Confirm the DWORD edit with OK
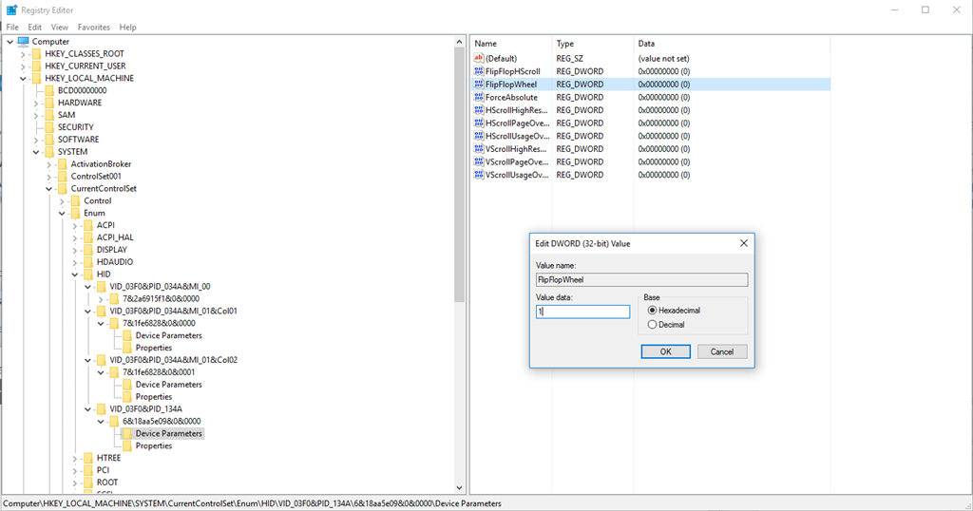This screenshot has width=973, height=511. tap(666, 351)
